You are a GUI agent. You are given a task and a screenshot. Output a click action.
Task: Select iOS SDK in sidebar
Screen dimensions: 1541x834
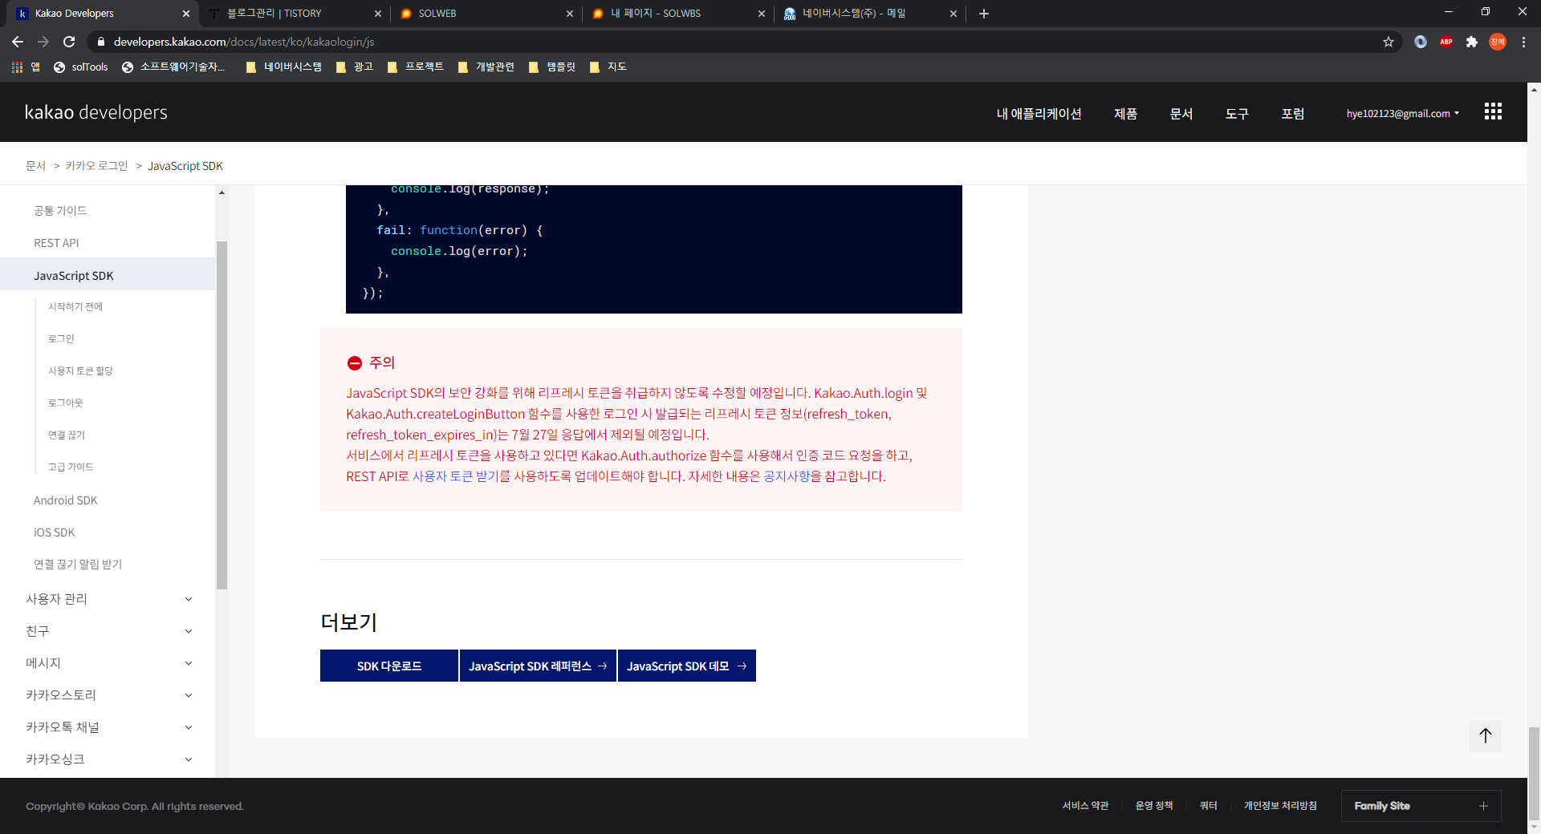(54, 532)
